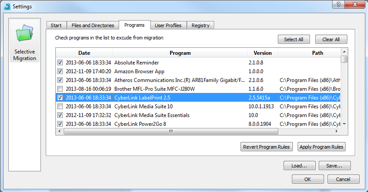This screenshot has width=368, height=192.
Task: Click the help question mark button
Action: point(339,4)
